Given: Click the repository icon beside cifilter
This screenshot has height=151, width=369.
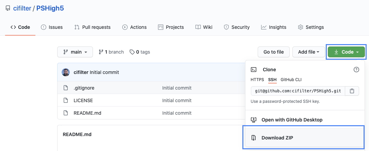Looking at the screenshot, I should [8, 8].
